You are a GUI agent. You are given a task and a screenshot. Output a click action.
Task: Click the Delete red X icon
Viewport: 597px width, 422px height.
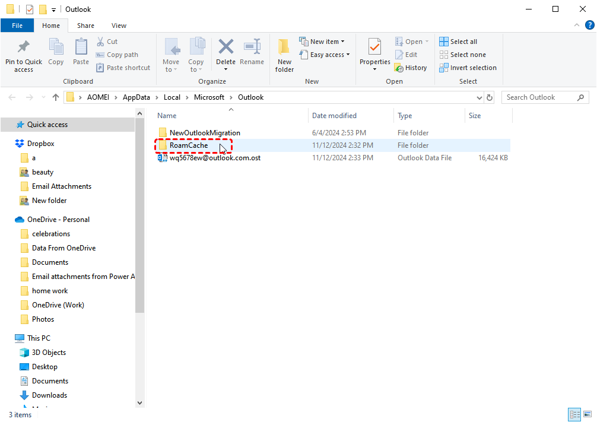click(x=226, y=47)
